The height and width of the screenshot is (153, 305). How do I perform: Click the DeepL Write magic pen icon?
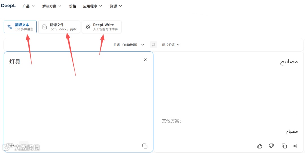click(88, 27)
